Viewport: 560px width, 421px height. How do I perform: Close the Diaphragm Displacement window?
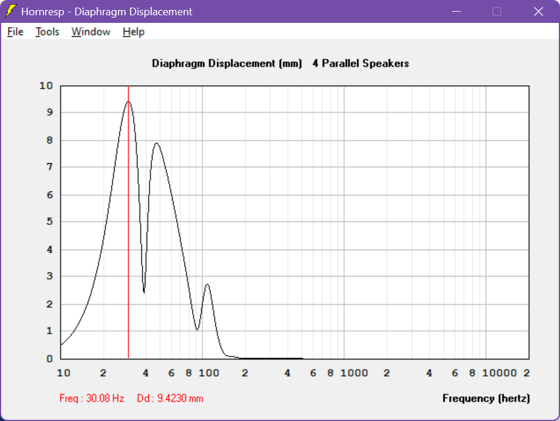pyautogui.click(x=538, y=11)
